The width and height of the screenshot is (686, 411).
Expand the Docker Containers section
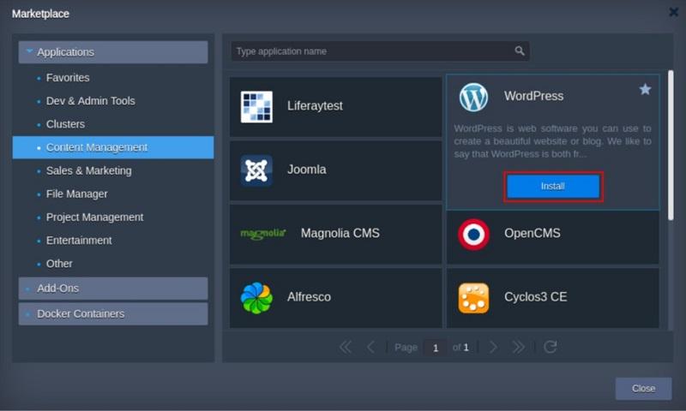[113, 313]
